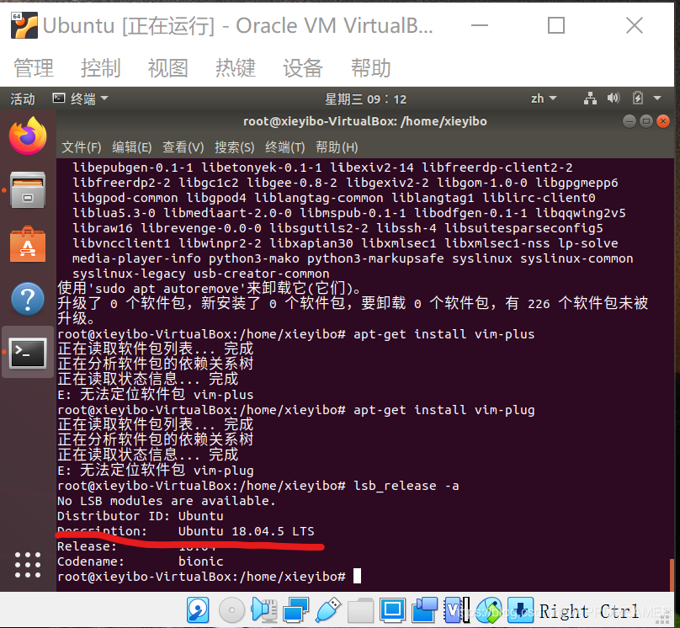
Task: Click the display settings status icon
Action: point(392,609)
